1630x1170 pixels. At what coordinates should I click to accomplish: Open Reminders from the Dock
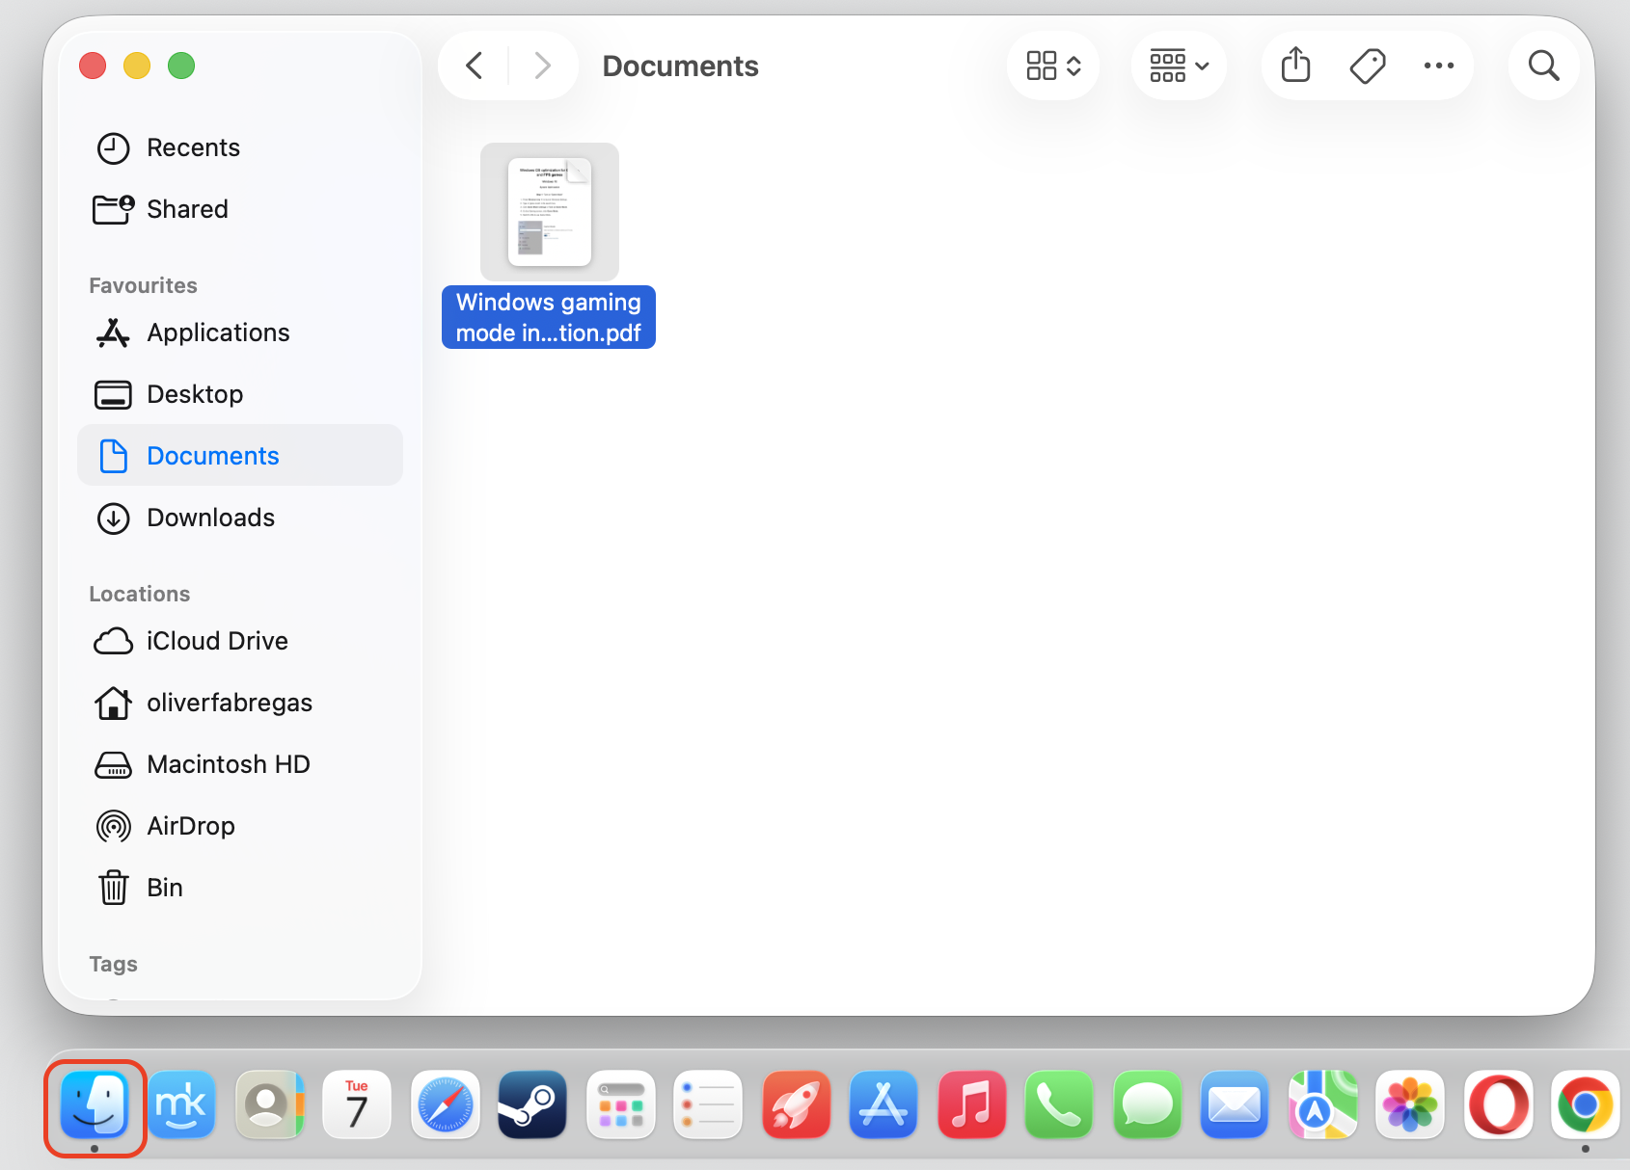[708, 1104]
